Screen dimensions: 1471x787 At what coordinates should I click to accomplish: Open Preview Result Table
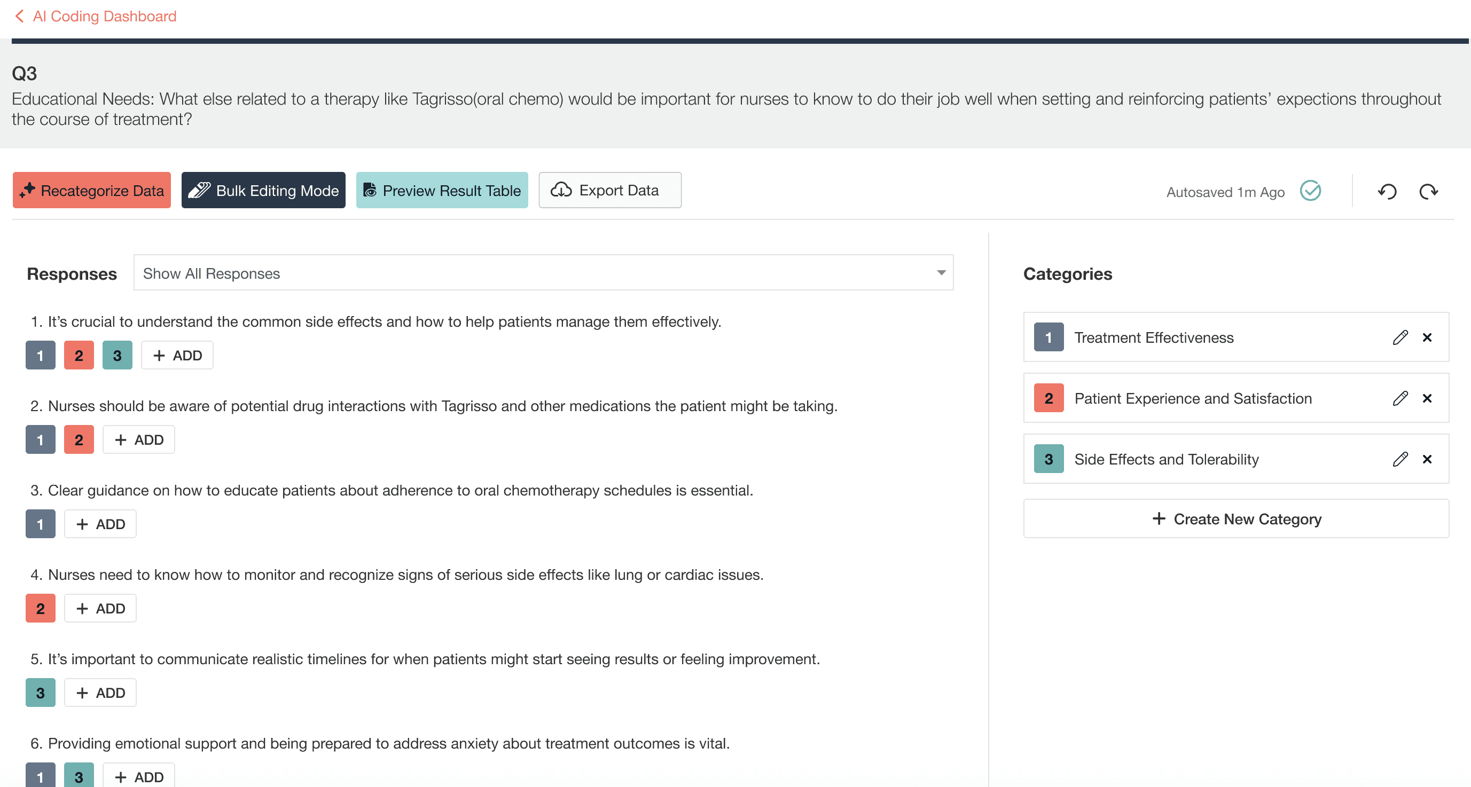pyautogui.click(x=441, y=190)
